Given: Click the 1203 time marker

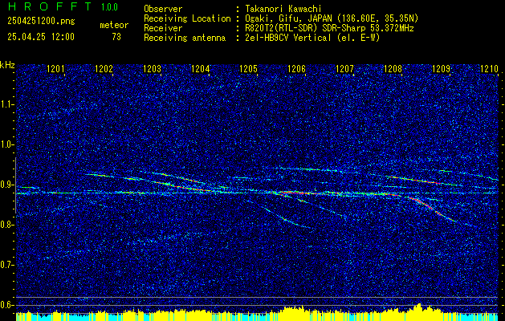Looking at the screenshot, I should [x=152, y=68].
